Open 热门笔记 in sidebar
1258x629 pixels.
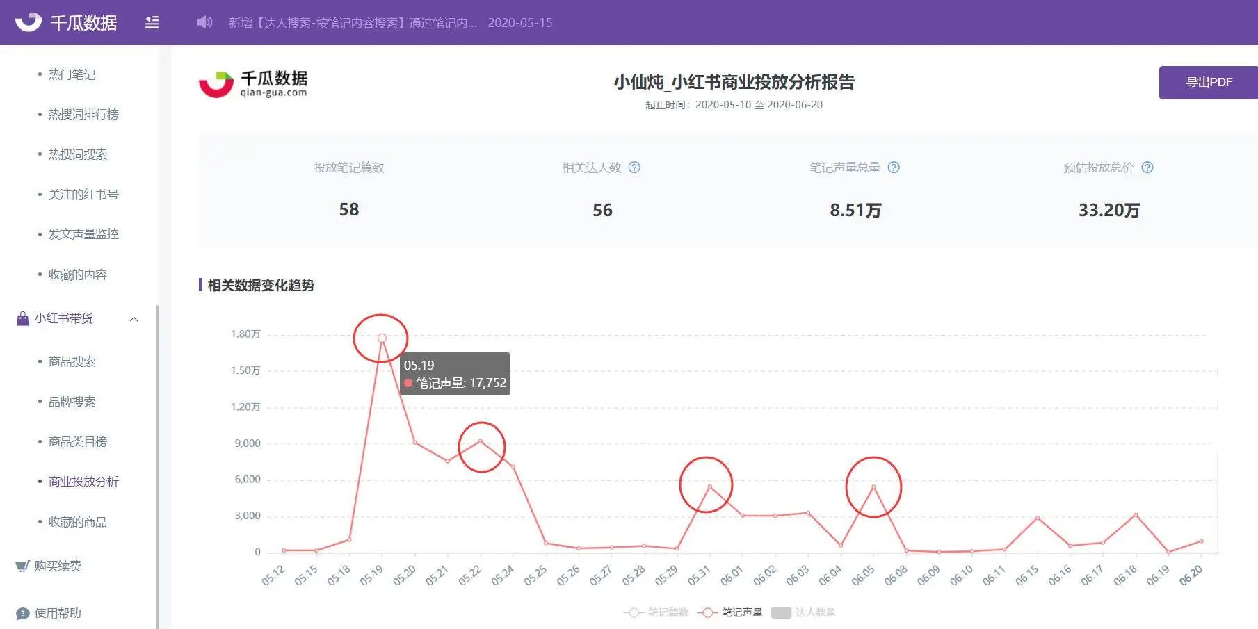(72, 74)
